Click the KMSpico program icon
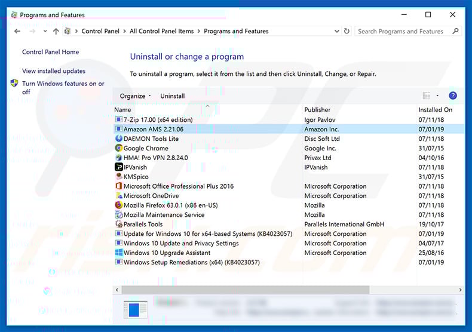The image size is (472, 332). click(x=119, y=177)
